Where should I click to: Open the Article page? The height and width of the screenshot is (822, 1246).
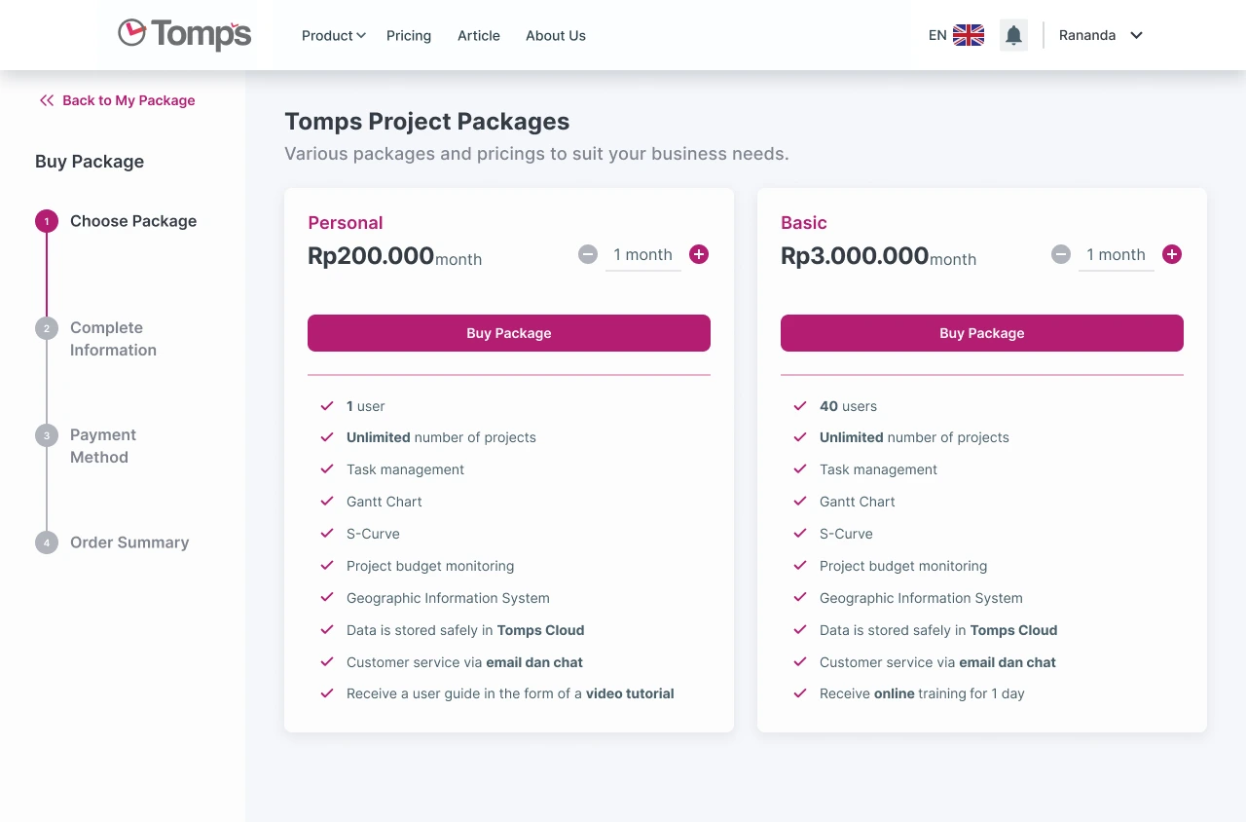pos(478,35)
